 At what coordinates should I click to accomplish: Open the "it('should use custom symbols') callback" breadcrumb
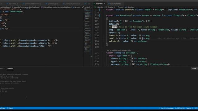coord(57,7)
